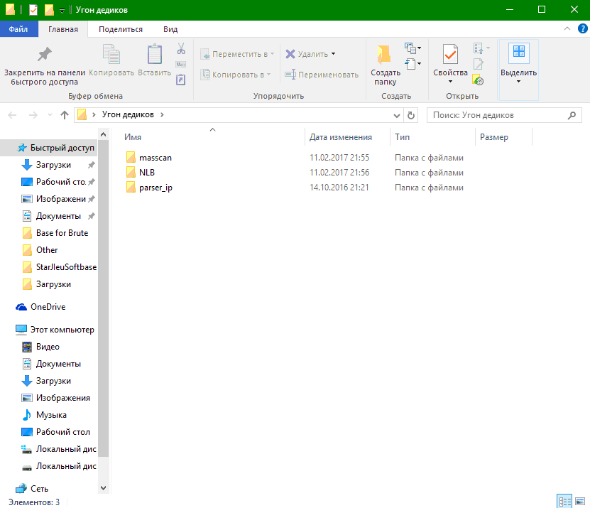Click the sidebar vertical scrollbar down arrow
The image size is (590, 508).
pos(104,488)
